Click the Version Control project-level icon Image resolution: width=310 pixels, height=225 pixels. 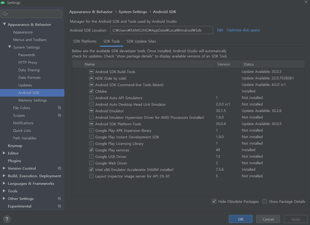[x=59, y=168]
